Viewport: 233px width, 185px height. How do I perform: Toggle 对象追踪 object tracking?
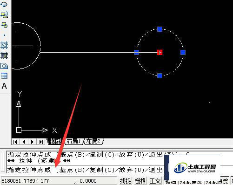coord(217,181)
